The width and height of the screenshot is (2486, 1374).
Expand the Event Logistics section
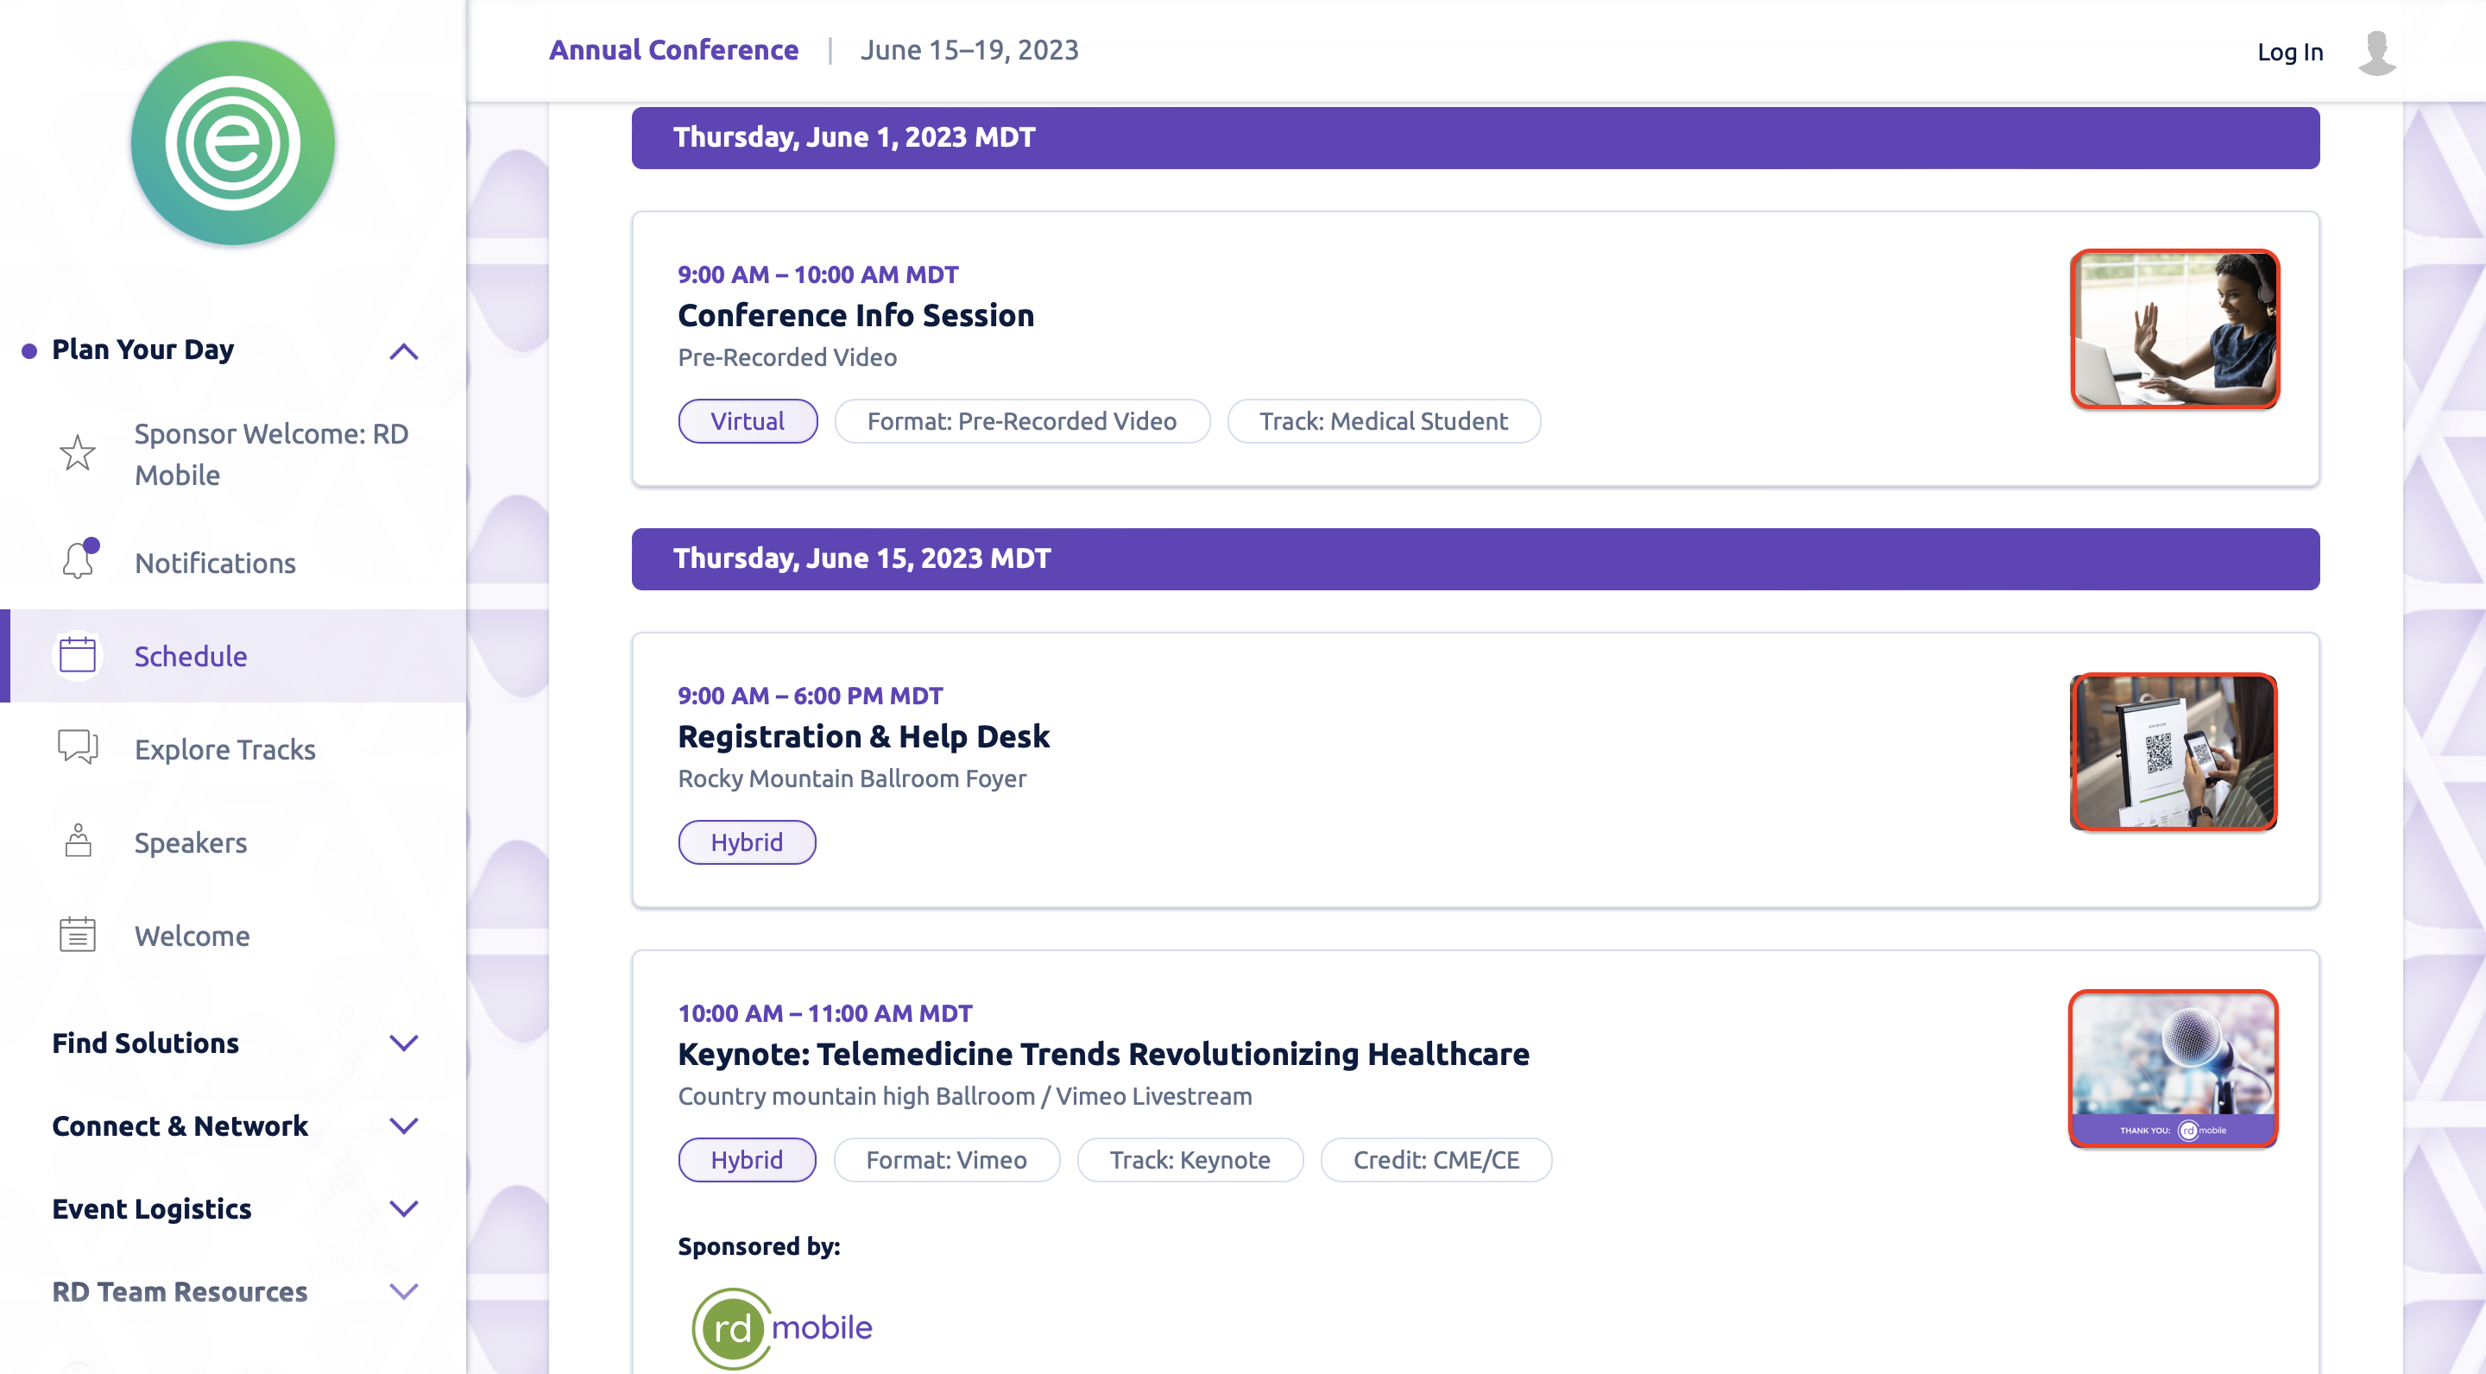tap(403, 1209)
